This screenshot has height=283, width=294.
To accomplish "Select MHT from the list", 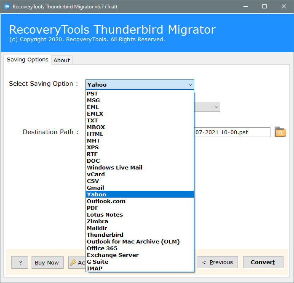I will pyautogui.click(x=140, y=141).
